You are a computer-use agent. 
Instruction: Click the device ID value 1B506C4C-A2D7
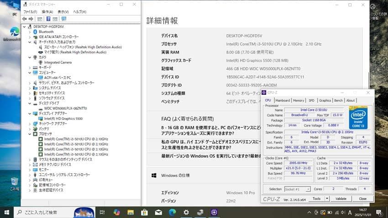click(265, 77)
